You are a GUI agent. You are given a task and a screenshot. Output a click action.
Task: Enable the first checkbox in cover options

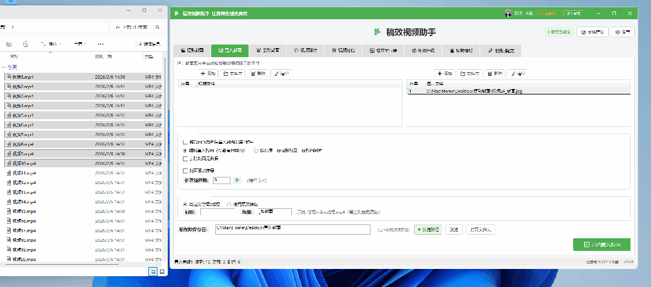tap(185, 143)
